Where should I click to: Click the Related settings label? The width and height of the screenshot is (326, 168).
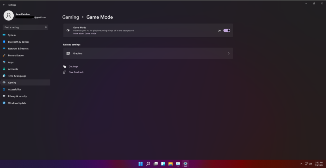pos(72,45)
